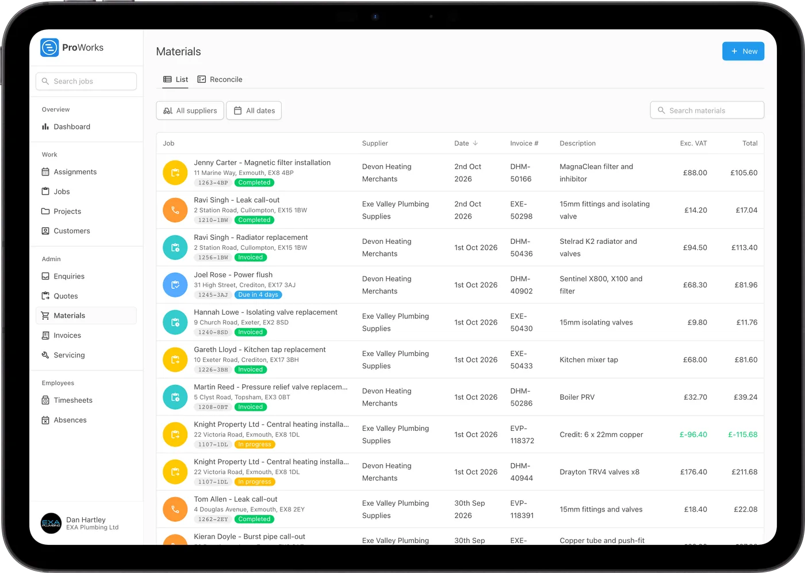Focus the Search jobs input field

[x=86, y=81]
